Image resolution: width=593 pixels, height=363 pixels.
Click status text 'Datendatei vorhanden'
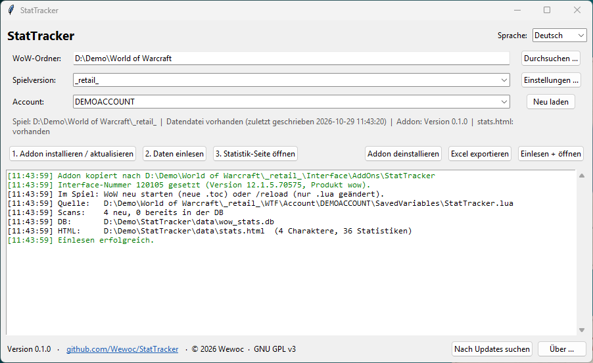204,122
